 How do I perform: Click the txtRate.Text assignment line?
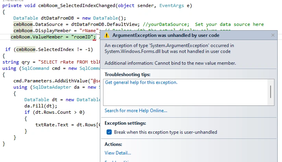68,125
